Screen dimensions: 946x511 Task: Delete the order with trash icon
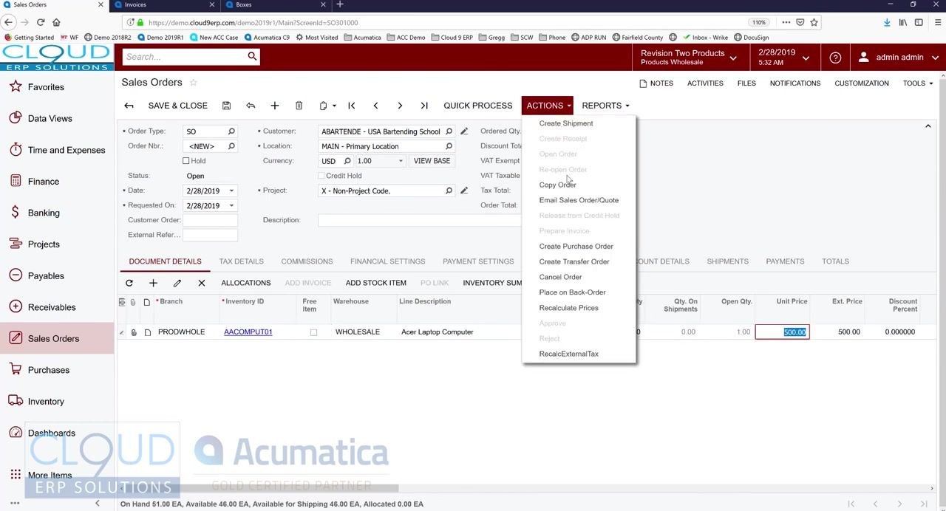[299, 106]
